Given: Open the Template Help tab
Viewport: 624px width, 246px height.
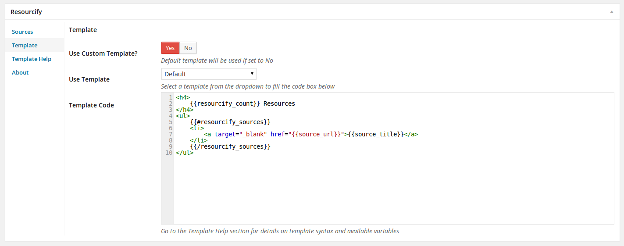Looking at the screenshot, I should (32, 59).
